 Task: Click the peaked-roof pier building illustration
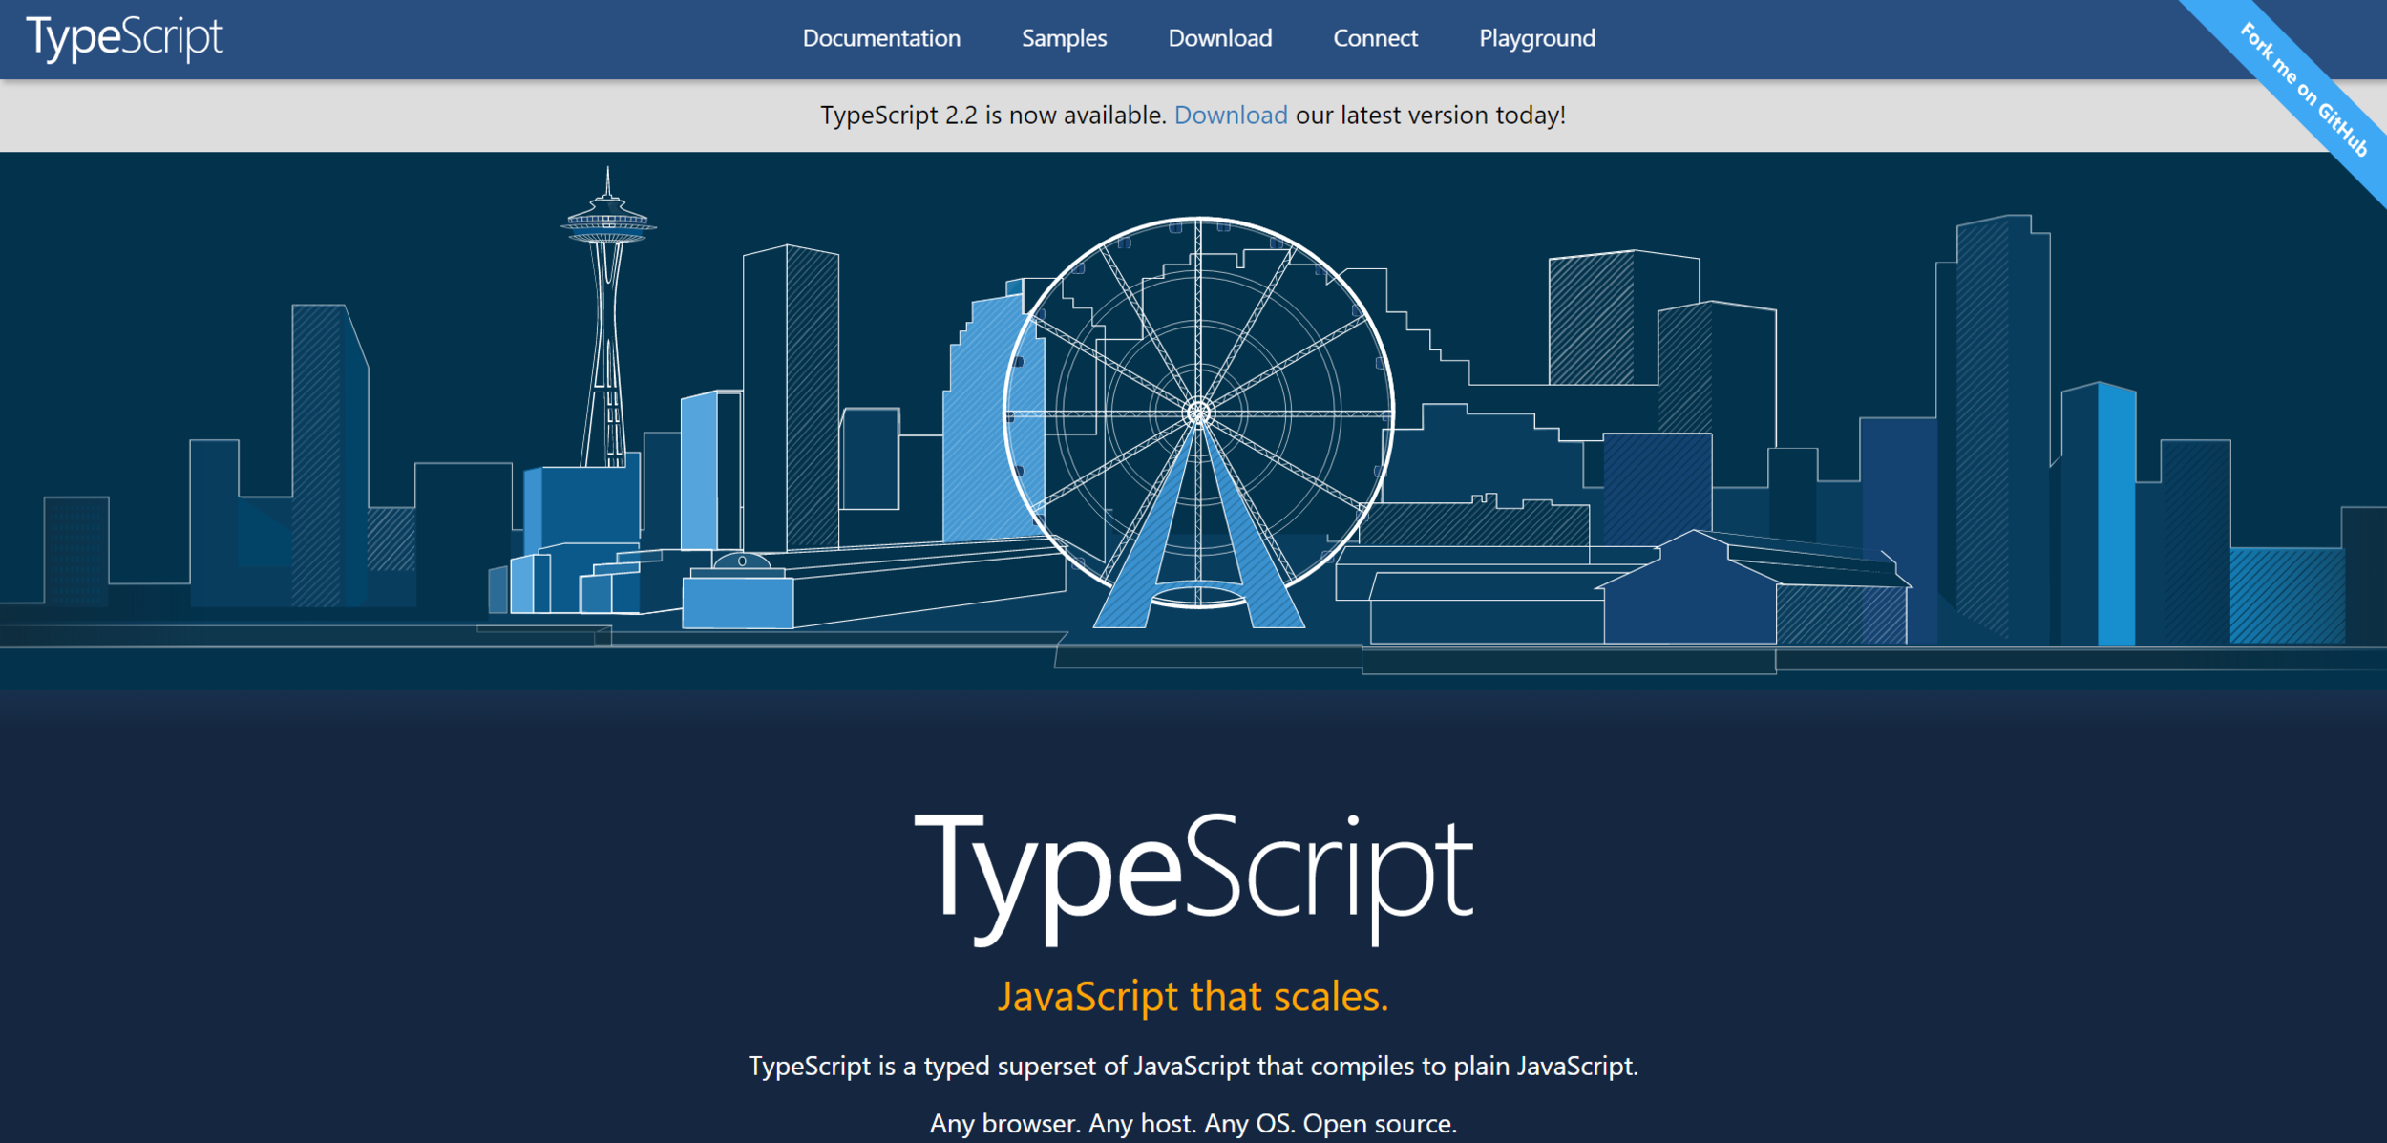pyautogui.click(x=1690, y=592)
